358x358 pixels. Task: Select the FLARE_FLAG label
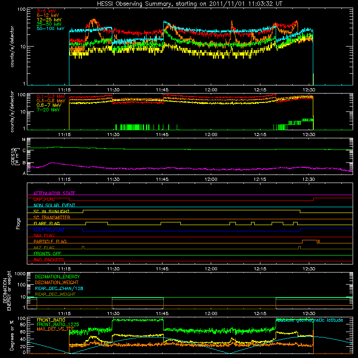pyautogui.click(x=47, y=223)
